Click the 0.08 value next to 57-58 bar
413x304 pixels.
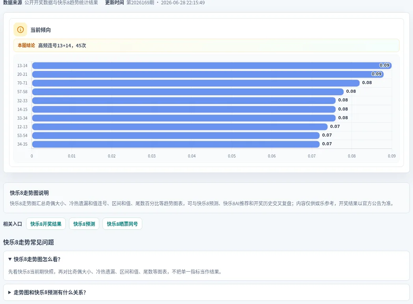tap(351, 91)
